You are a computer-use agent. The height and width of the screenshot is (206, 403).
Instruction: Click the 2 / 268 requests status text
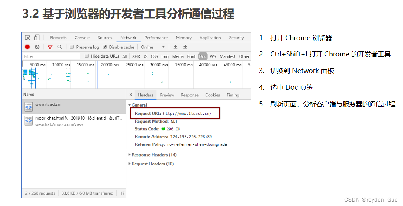[x=40, y=193]
